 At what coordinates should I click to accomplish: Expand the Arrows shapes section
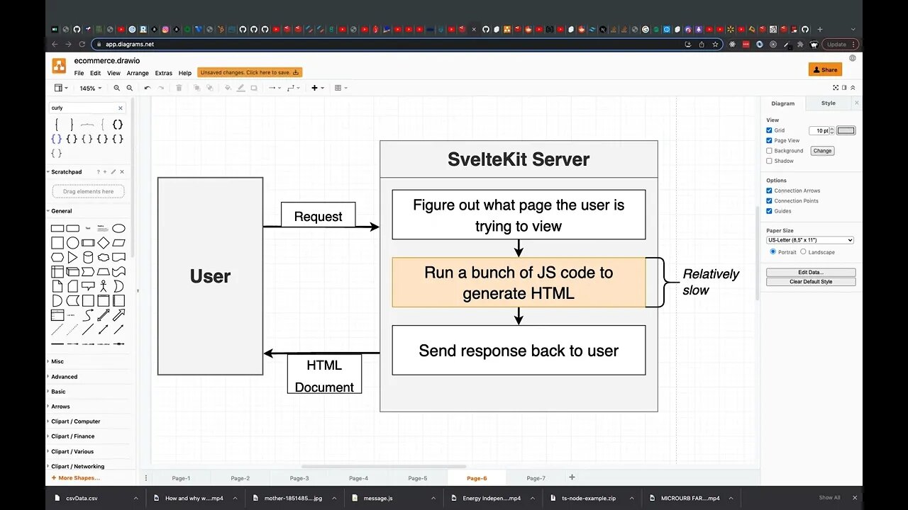pyautogui.click(x=60, y=407)
